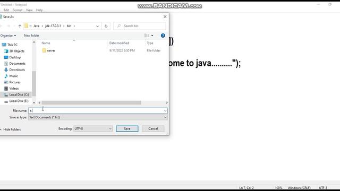Click Java in the breadcrumb path
Screen dimensions: 340x191
(36, 26)
